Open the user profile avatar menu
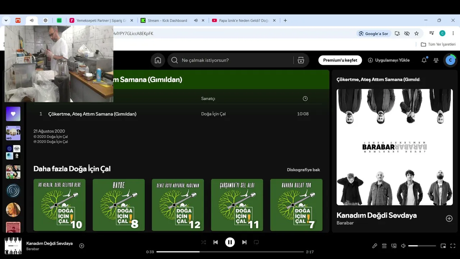Screen dimensions: 460x259 click(x=450, y=60)
